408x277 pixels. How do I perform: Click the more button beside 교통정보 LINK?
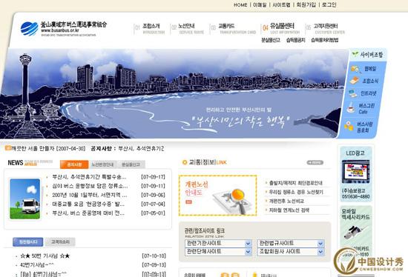[x=315, y=162]
